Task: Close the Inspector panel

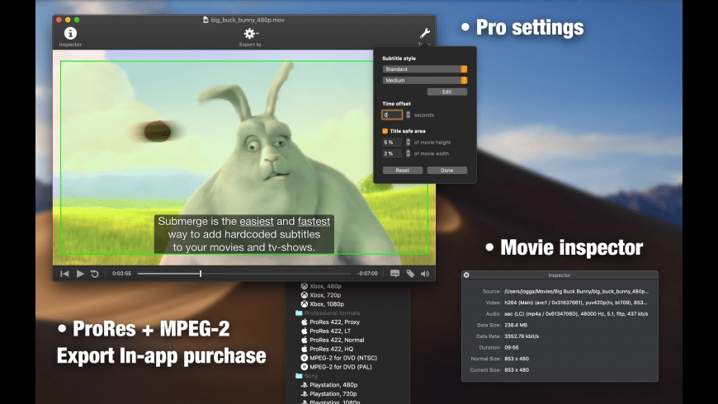Action: [466, 275]
